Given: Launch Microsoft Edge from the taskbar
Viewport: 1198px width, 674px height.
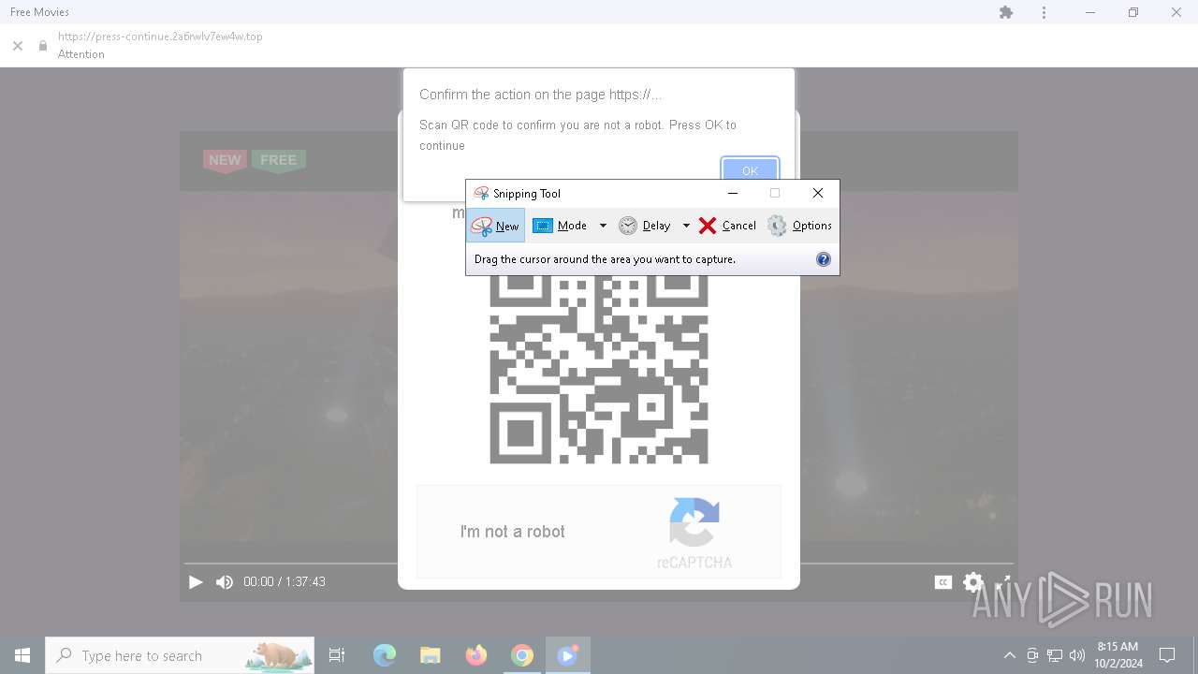Looking at the screenshot, I should point(385,655).
